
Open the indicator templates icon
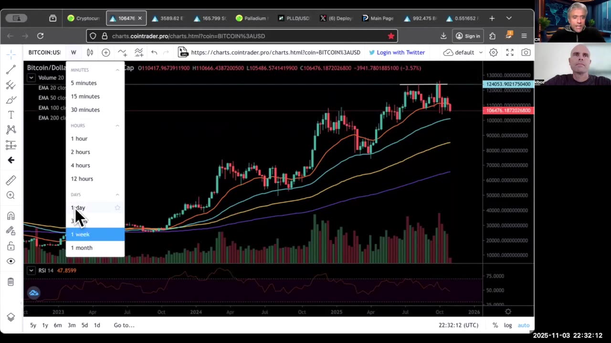coord(139,52)
